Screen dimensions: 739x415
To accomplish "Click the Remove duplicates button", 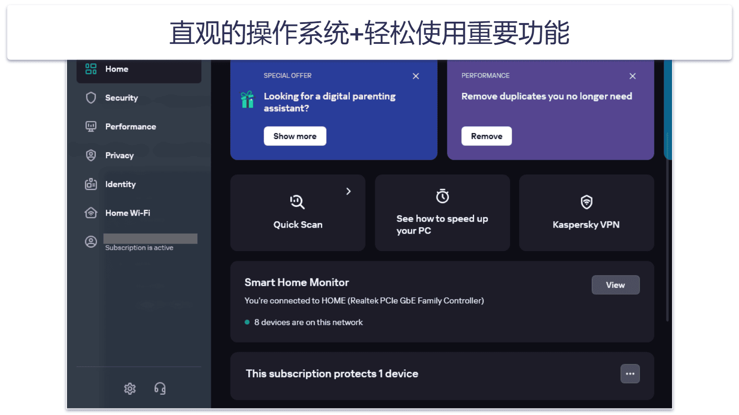I will (x=487, y=136).
